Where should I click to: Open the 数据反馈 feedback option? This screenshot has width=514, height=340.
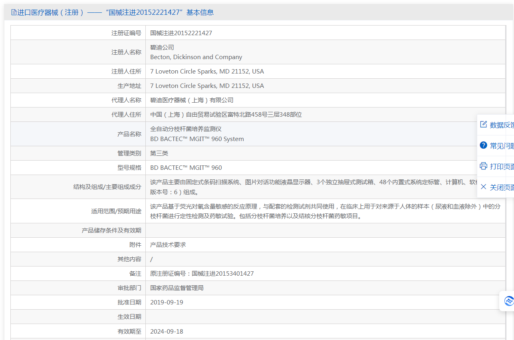(x=496, y=125)
